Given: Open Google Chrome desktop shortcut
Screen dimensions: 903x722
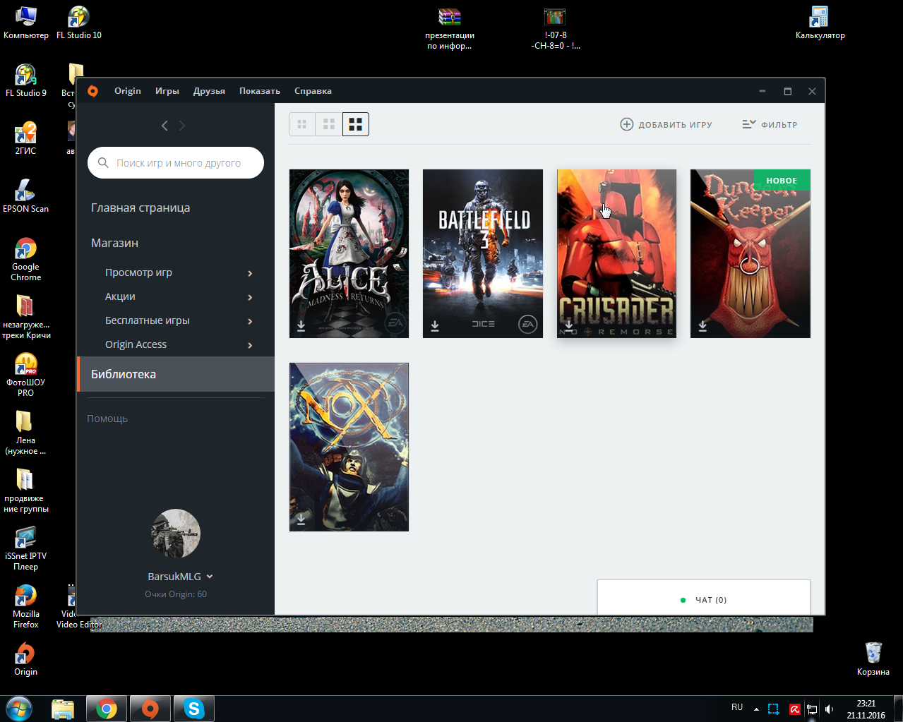Looking at the screenshot, I should [x=25, y=259].
